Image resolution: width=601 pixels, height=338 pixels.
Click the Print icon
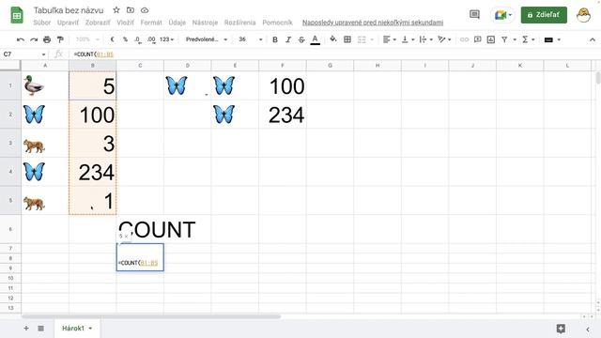point(47,39)
